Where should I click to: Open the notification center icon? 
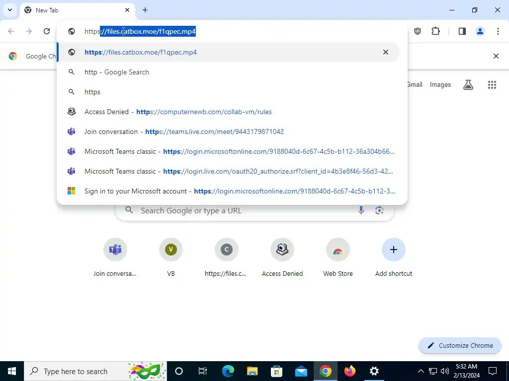click(493, 371)
